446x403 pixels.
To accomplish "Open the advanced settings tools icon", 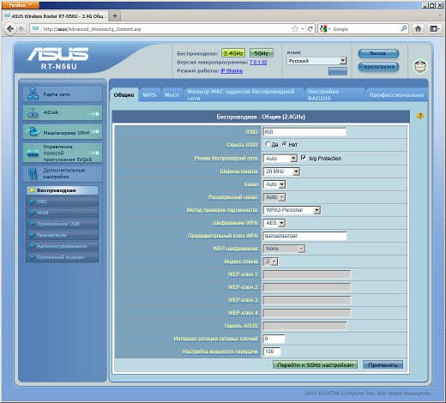I will [x=33, y=173].
